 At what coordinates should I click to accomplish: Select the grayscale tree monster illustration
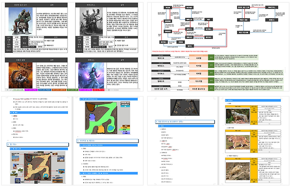(x=91, y=21)
